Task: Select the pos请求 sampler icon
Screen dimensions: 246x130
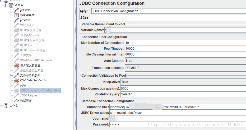Action: pyautogui.click(x=16, y=20)
